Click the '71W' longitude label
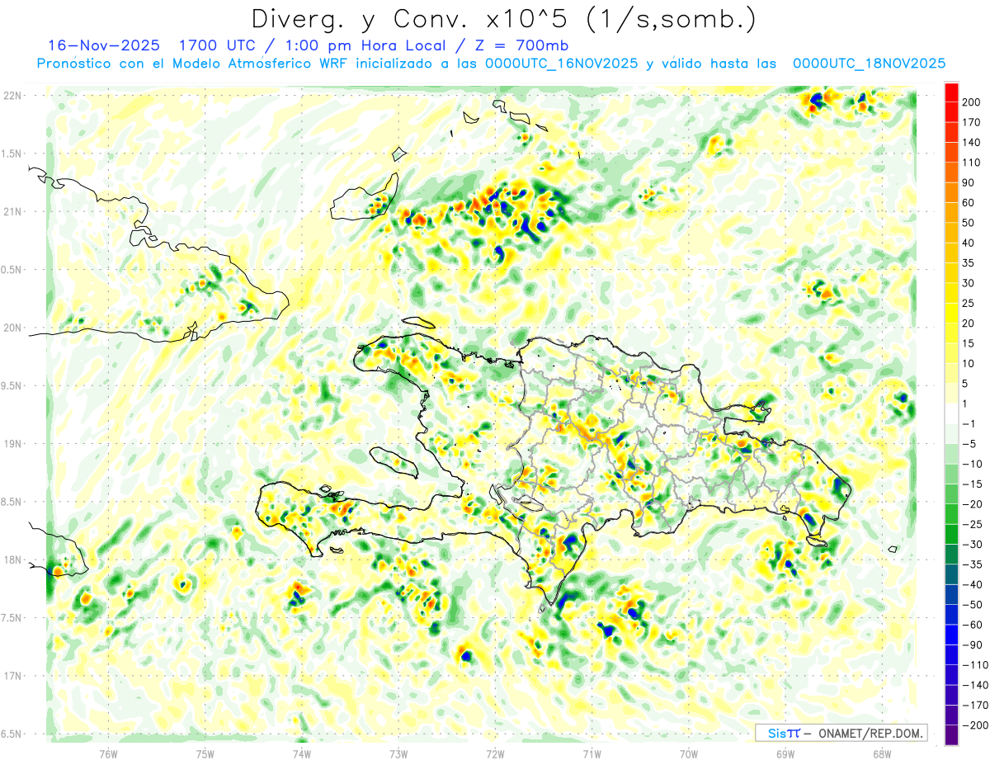 (592, 753)
